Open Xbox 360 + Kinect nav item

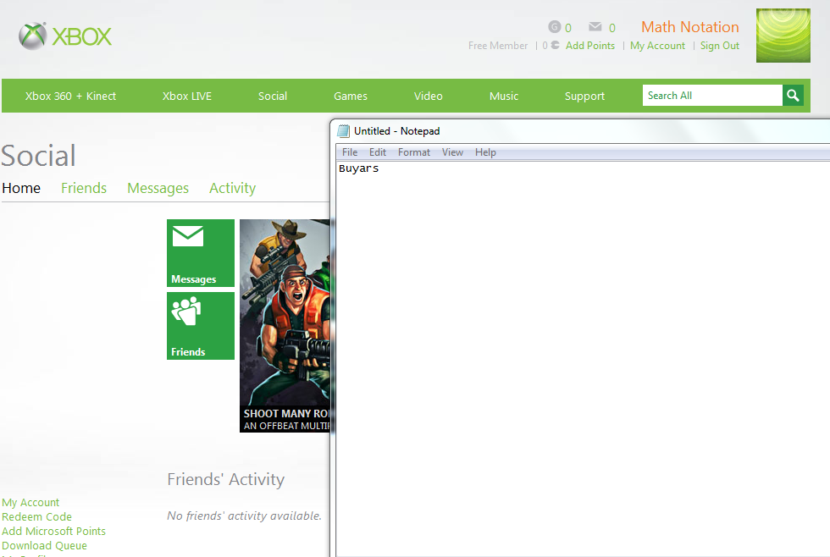pos(70,97)
